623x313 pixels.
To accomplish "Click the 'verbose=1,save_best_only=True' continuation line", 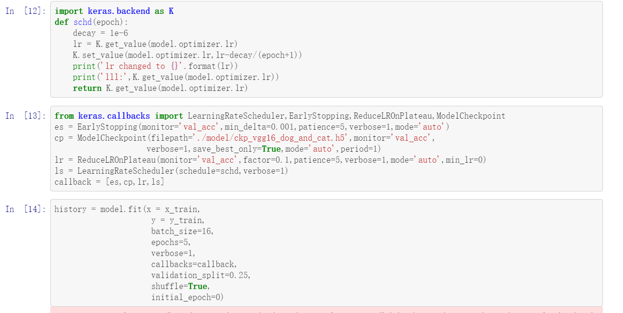I will 264,149.
